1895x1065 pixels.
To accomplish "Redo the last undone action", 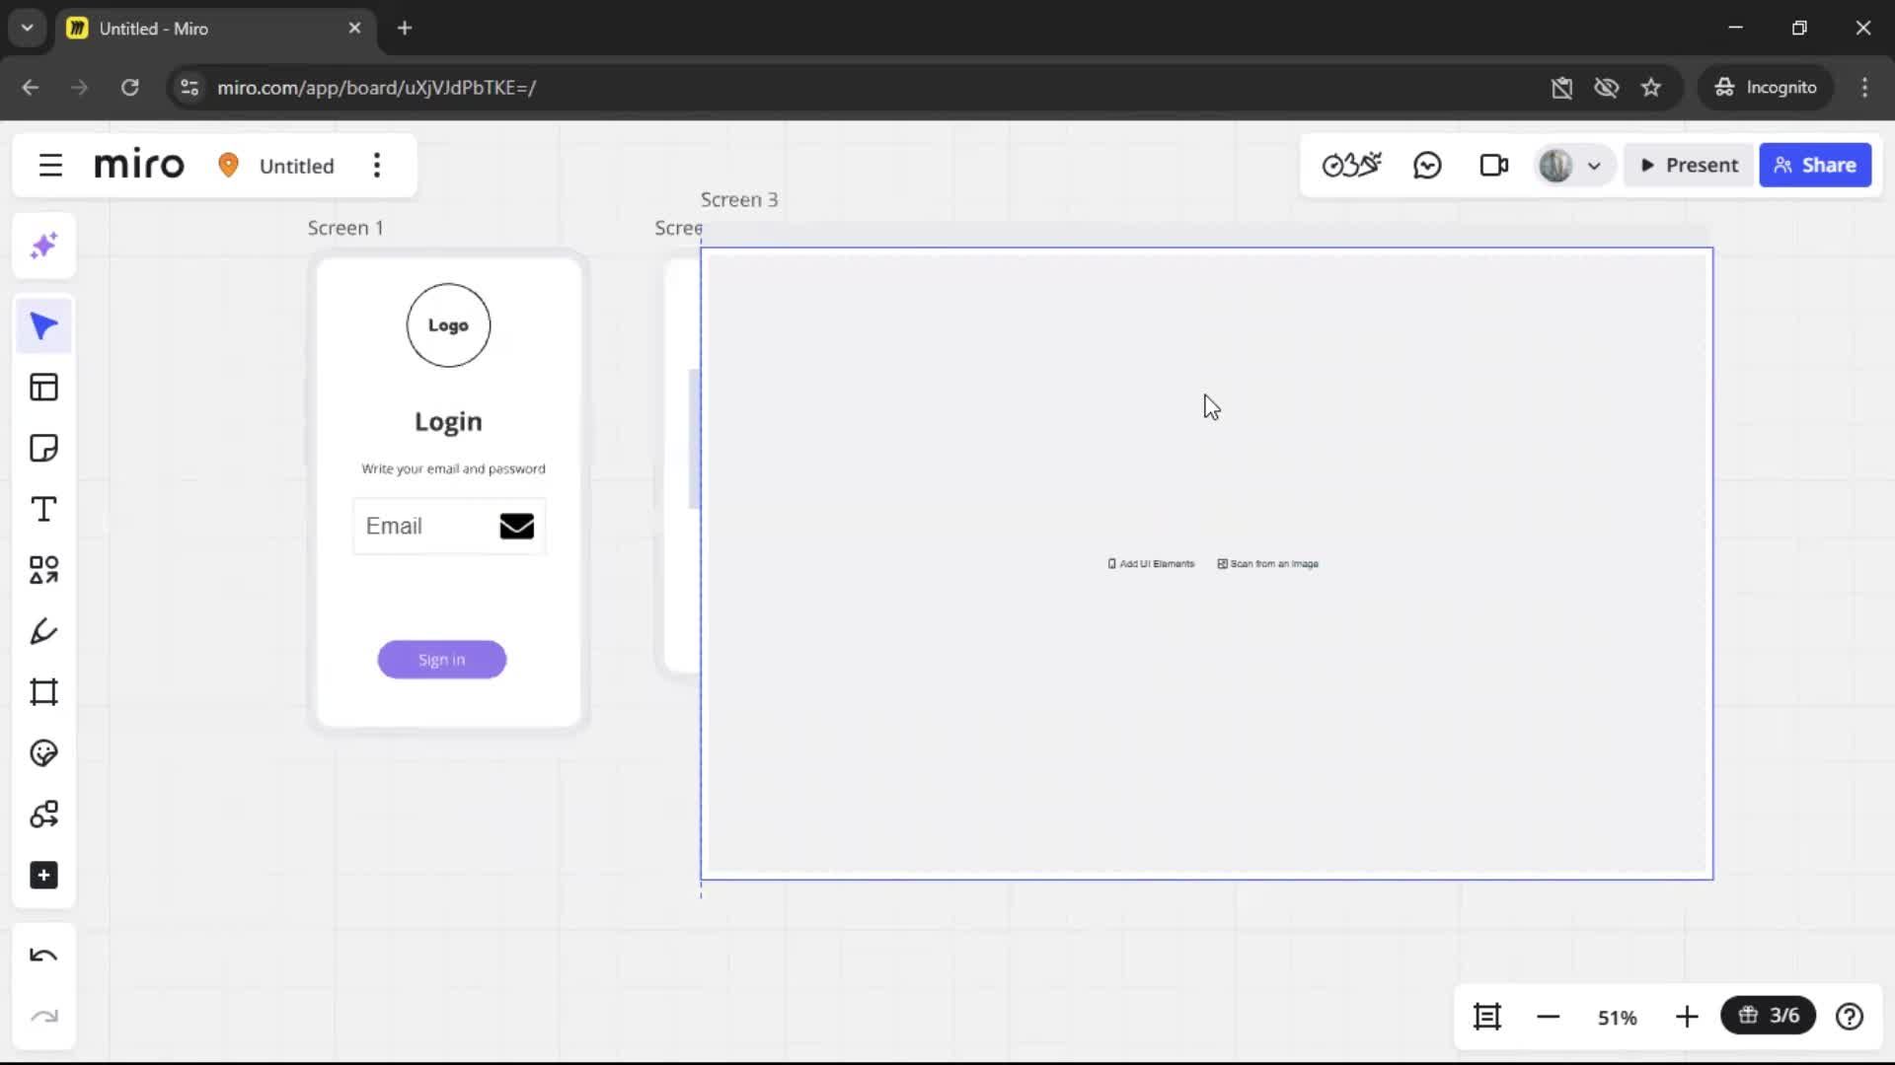I will 43,1017.
